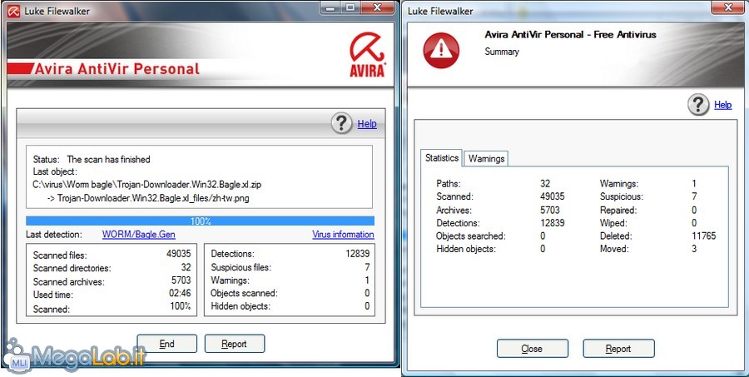Viewport: 749px width, 377px height.
Task: Click 'Objects searched:' label in Summary
Action: (x=471, y=236)
